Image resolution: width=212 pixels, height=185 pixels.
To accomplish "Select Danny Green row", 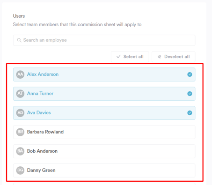I will (x=104, y=170).
